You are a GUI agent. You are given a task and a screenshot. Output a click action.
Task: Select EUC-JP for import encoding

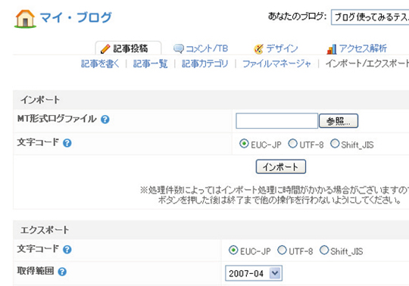244,144
